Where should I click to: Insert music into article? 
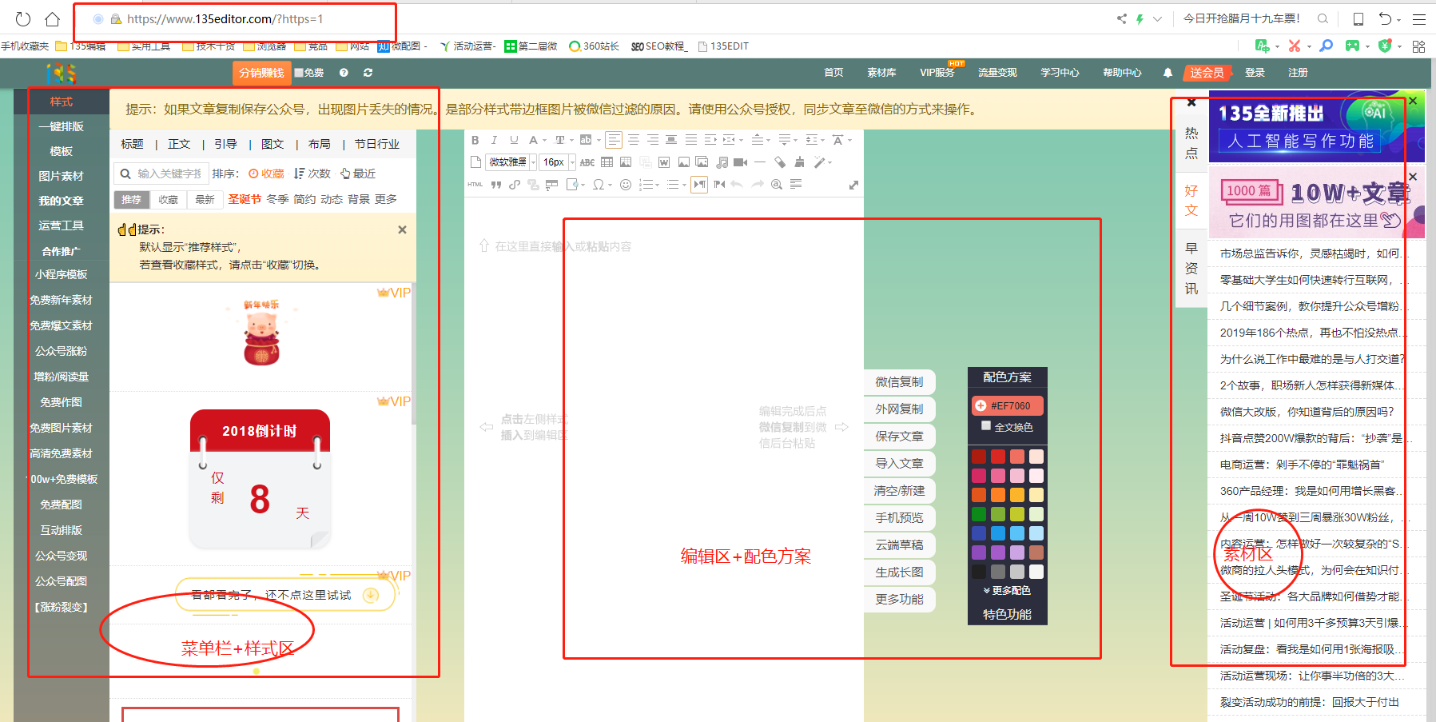[x=722, y=162]
